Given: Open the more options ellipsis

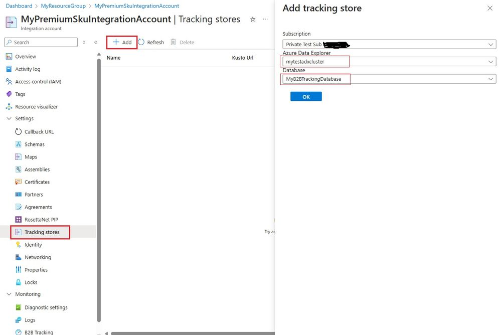Looking at the screenshot, I should [x=265, y=20].
